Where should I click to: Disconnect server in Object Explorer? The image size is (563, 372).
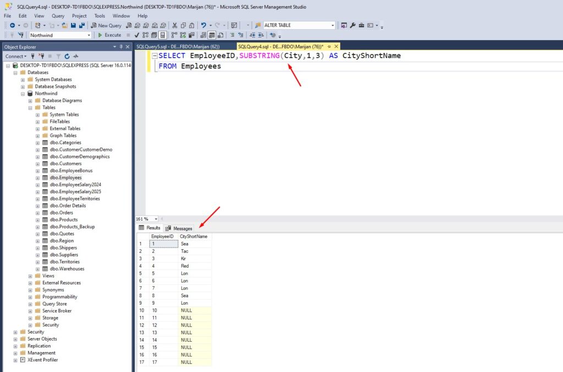[x=41, y=57]
